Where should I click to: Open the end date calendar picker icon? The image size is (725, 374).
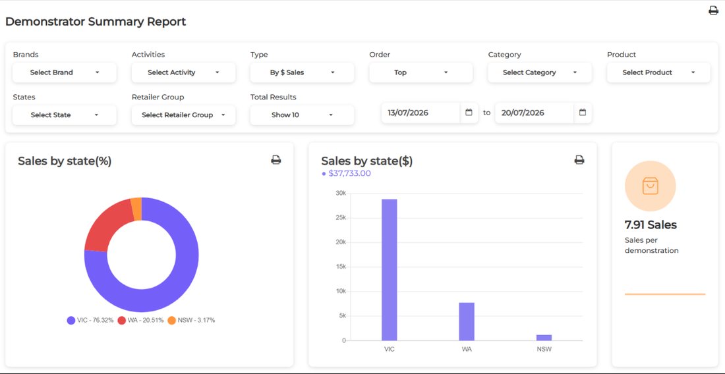583,112
